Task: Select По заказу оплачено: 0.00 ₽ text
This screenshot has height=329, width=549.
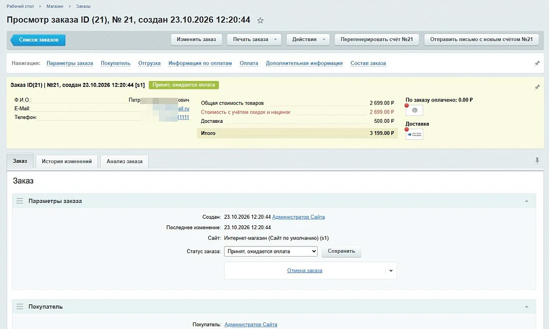Action: click(x=439, y=100)
